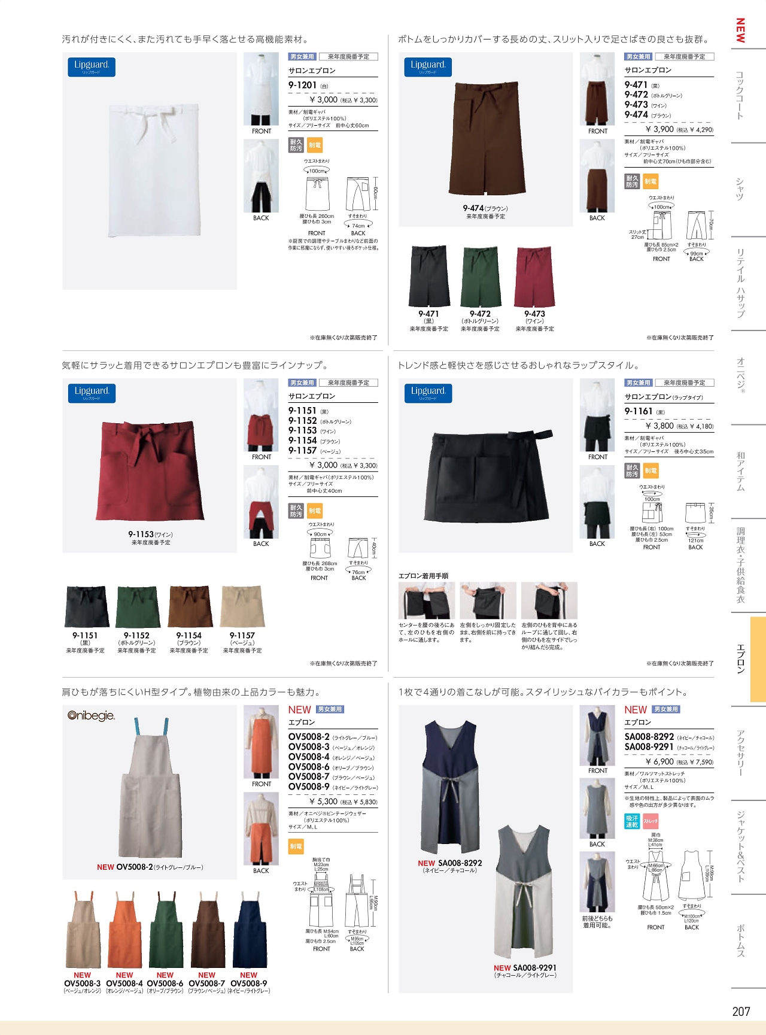Click the 耐久防汚 badge under 9-1161

click(x=632, y=471)
